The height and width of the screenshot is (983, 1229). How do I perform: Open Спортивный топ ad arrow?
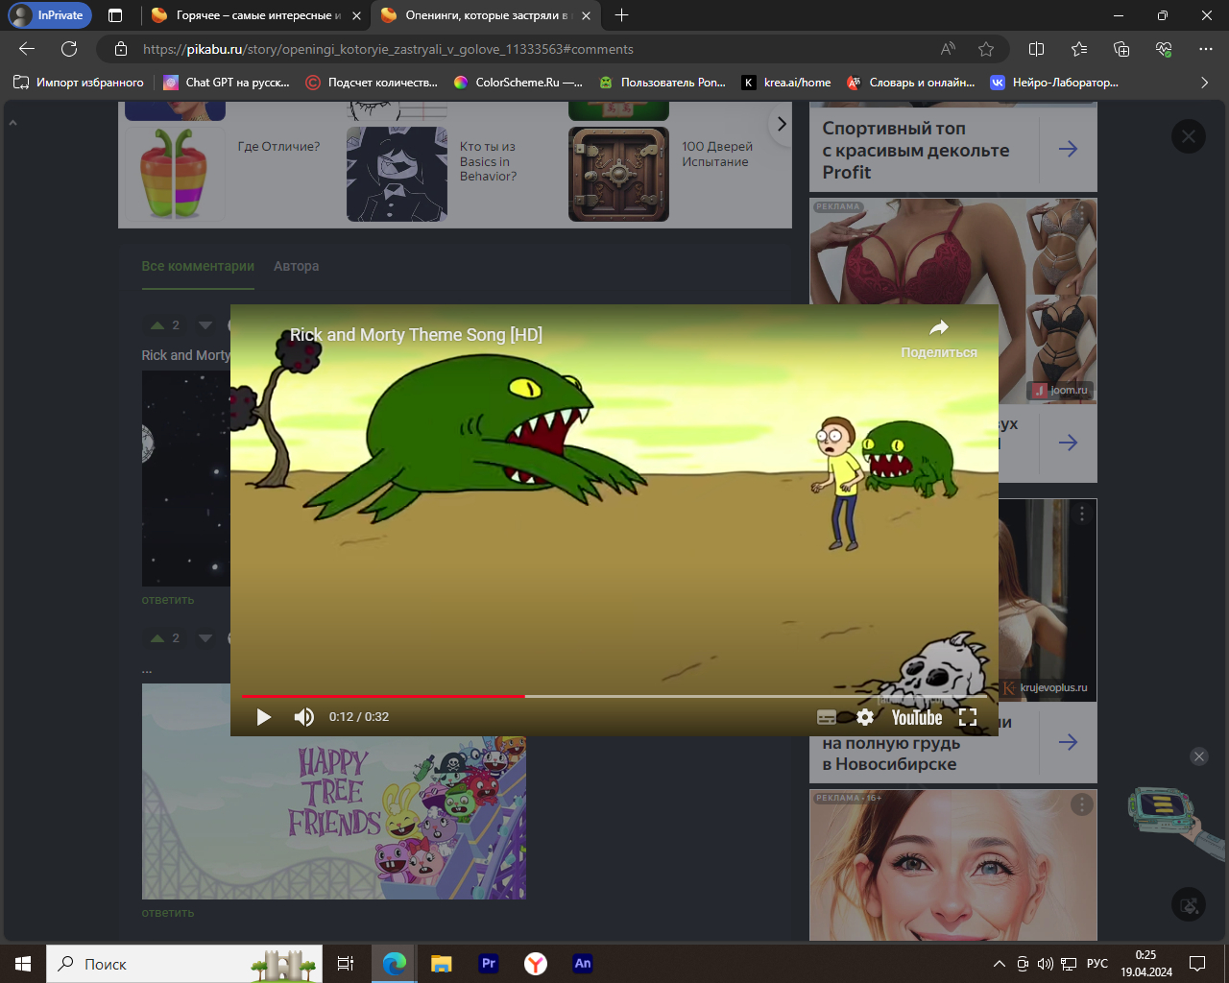point(1068,149)
